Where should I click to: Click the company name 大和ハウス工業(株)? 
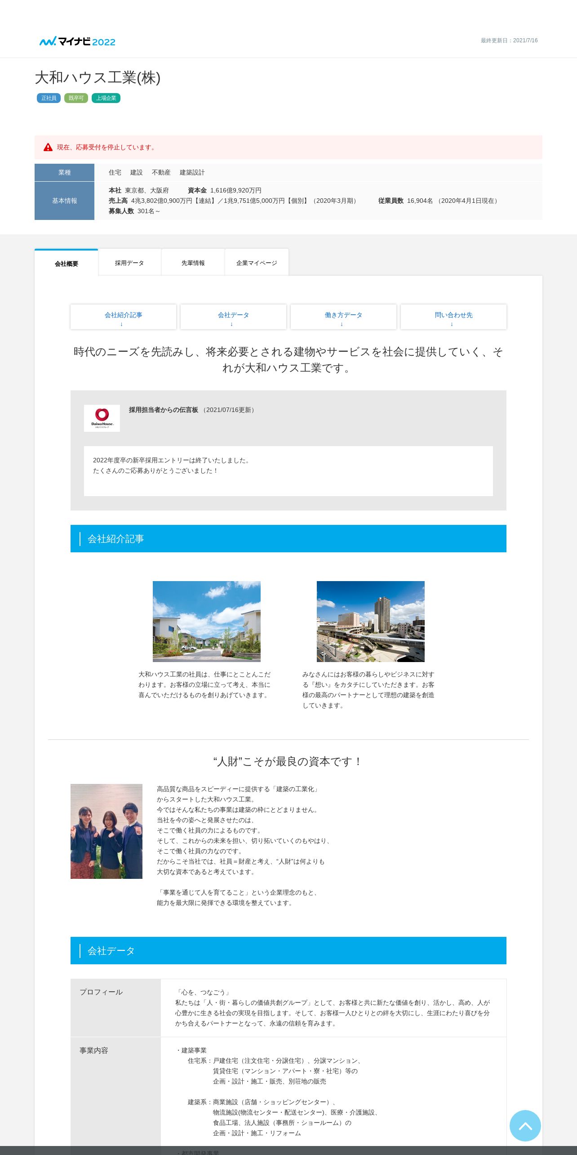point(98,77)
